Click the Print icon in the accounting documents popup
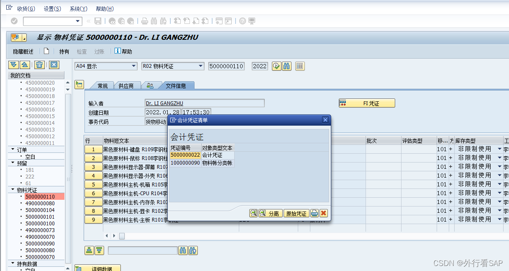509x271 pixels. coord(315,213)
